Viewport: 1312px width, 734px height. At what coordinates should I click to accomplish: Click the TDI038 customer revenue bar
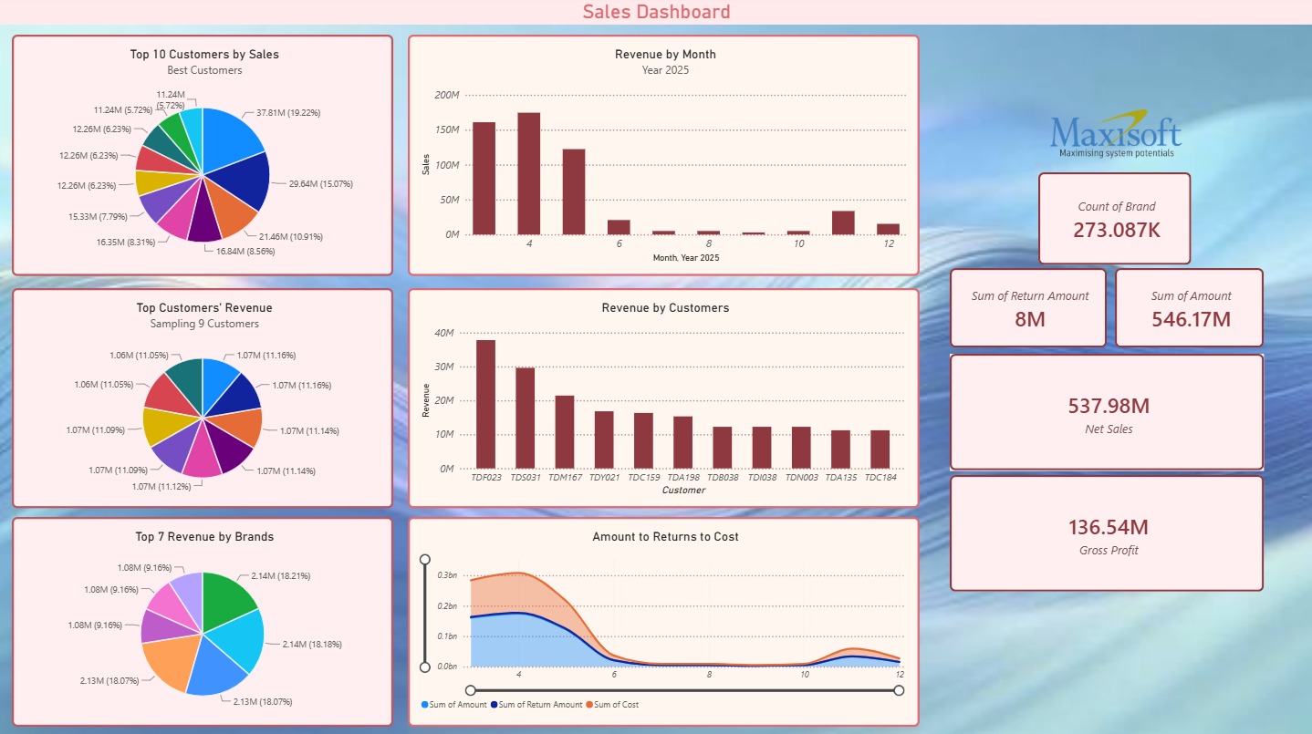click(x=762, y=448)
